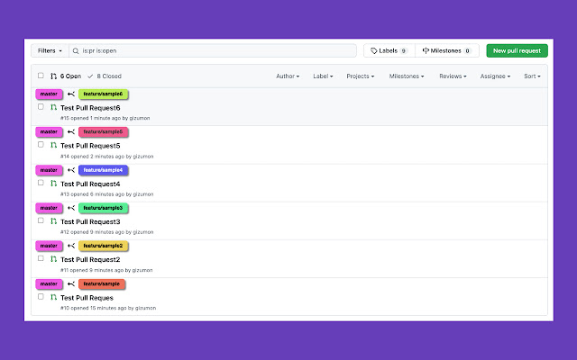Image resolution: width=577 pixels, height=360 pixels.
Task: Open the Sort dropdown
Action: (x=532, y=76)
